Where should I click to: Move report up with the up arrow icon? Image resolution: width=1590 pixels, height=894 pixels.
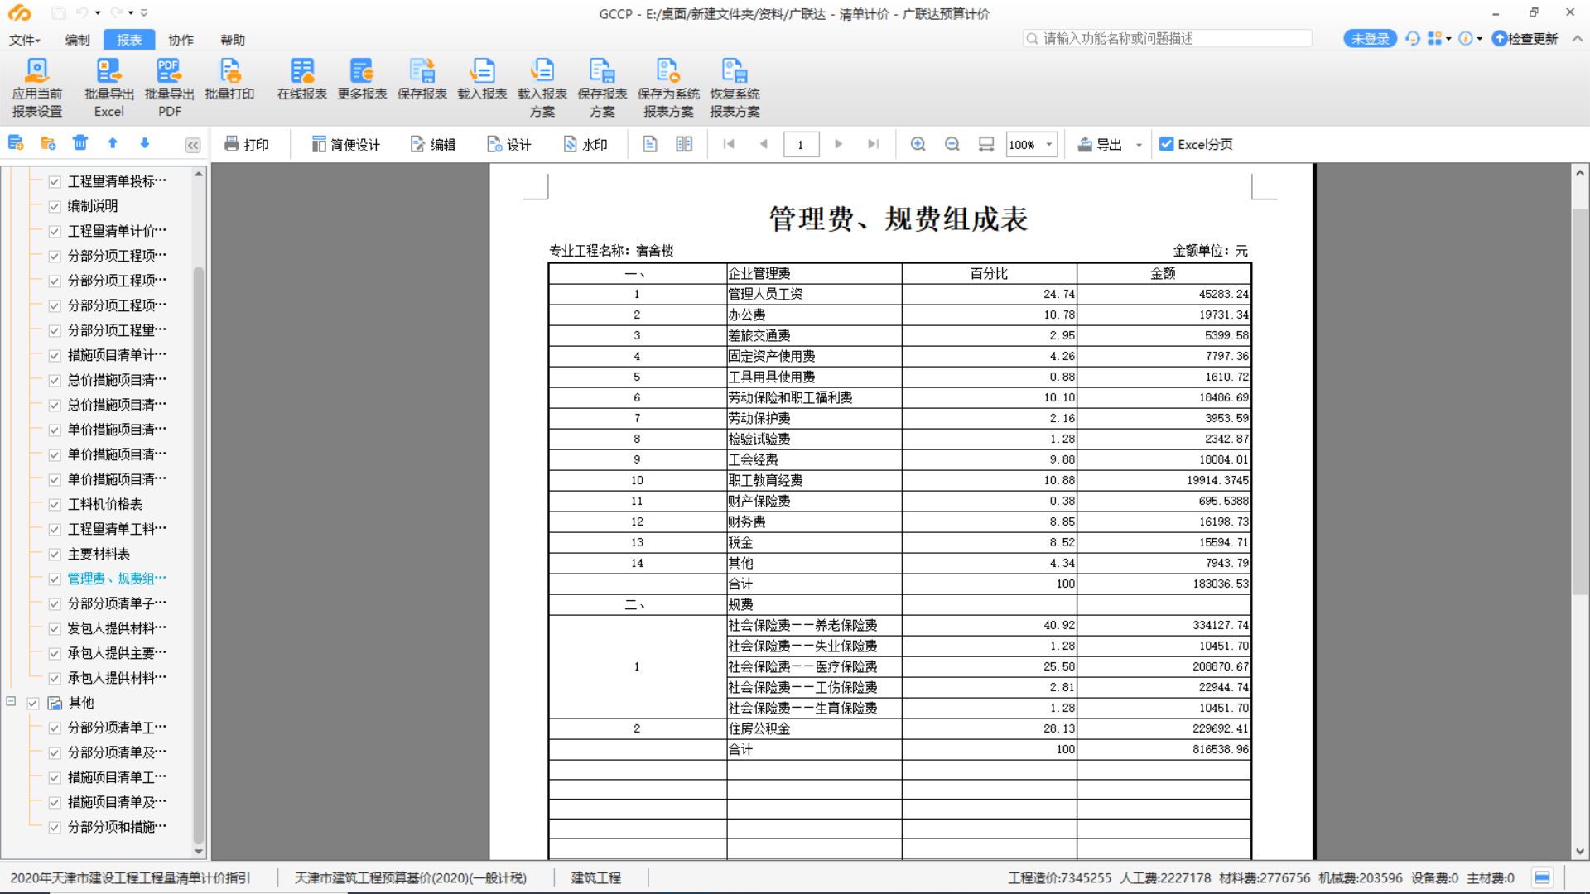[x=113, y=143]
